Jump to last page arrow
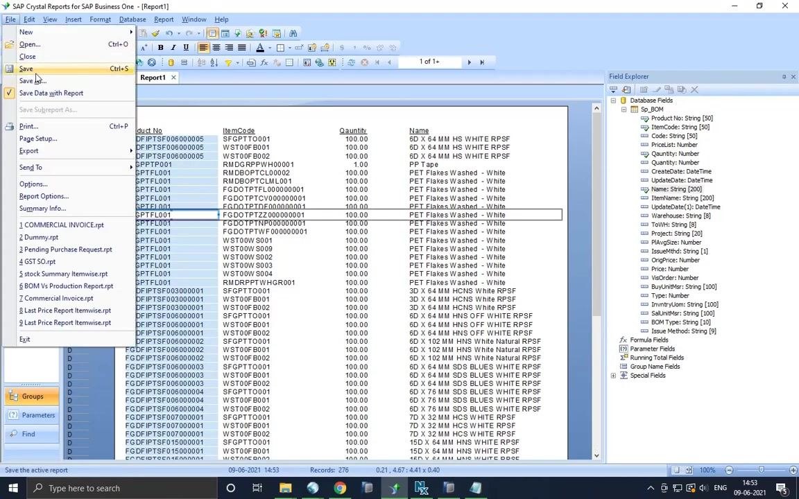The width and height of the screenshot is (799, 499). click(482, 62)
